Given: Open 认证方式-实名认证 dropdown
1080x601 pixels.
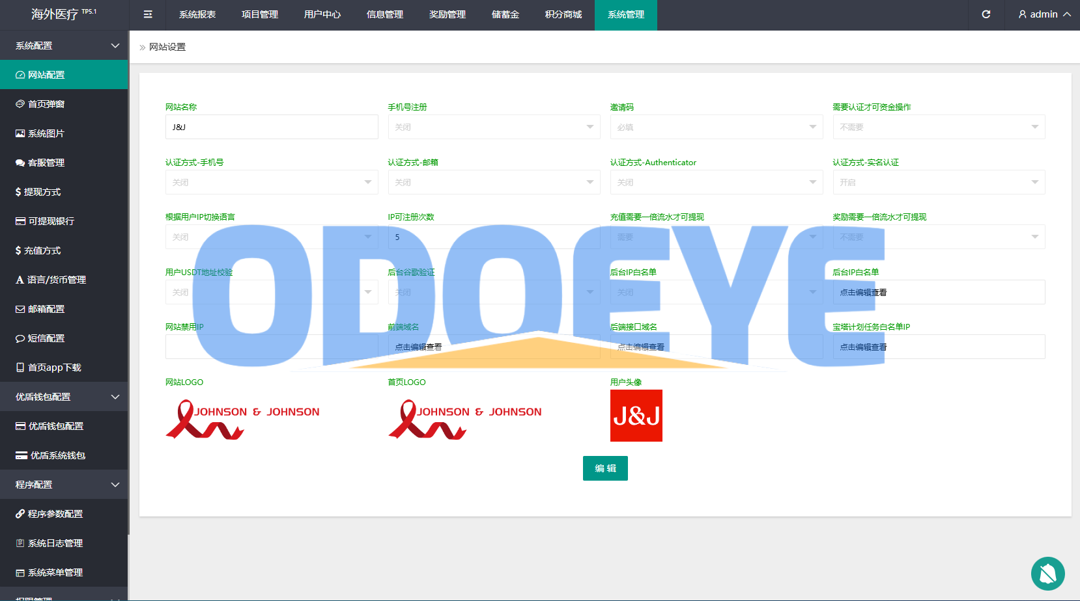Looking at the screenshot, I should click(939, 182).
